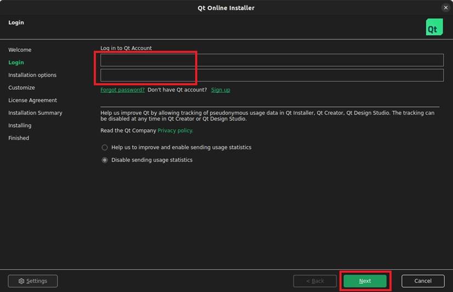Viewport: 453px width, 292px height.
Task: Open Installation Summary step in sidebar
Action: (35, 113)
